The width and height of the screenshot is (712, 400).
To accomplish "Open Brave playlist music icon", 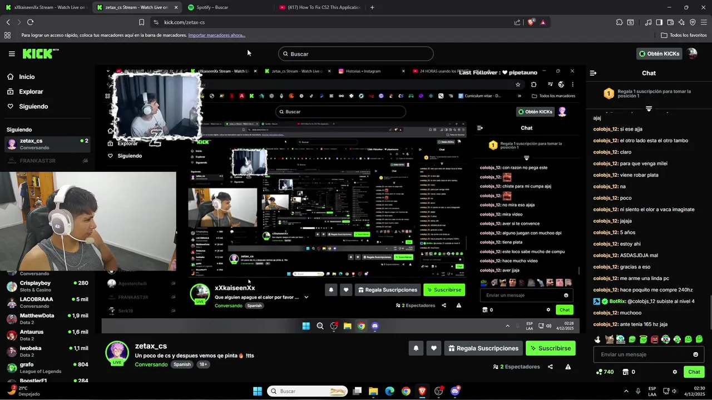I will [648, 22].
